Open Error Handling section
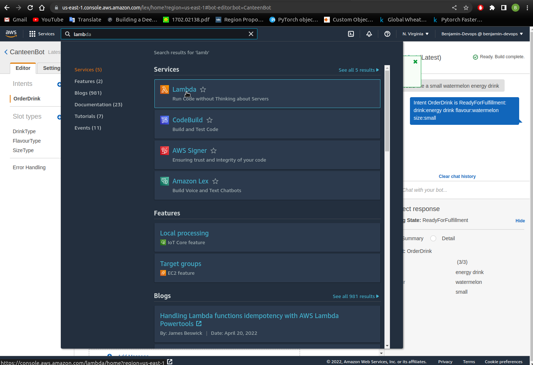 click(29, 167)
